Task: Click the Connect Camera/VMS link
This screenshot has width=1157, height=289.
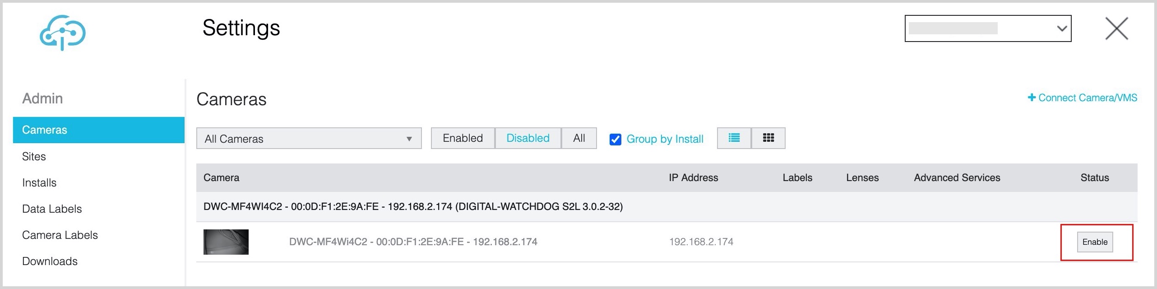Action: (x=1082, y=98)
